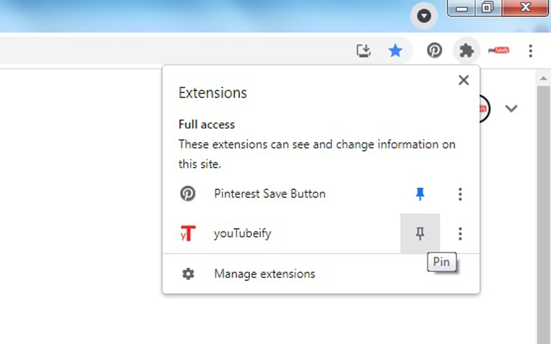Click the youTubeify icon in the toolbar
Screen dimensions: 551x344
498,50
